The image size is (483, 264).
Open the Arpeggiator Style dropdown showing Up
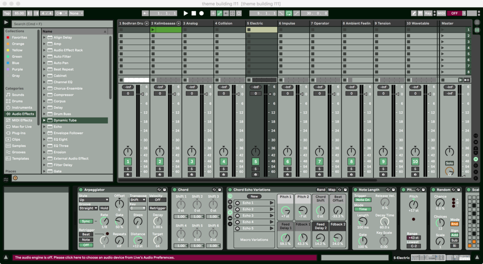(94, 200)
